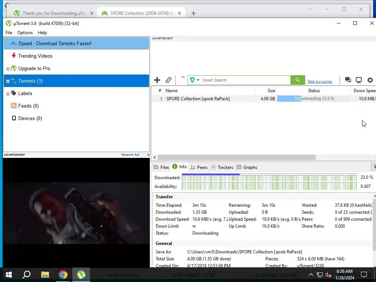Click the Add Torrent from URL link icon
The height and width of the screenshot is (282, 376).
(x=169, y=80)
